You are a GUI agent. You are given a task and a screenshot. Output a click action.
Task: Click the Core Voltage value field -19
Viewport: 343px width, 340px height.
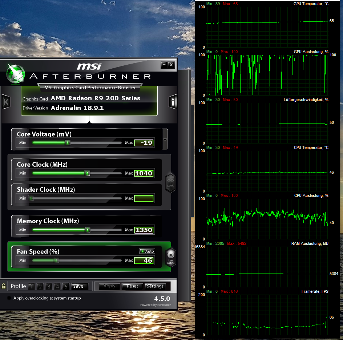144,143
